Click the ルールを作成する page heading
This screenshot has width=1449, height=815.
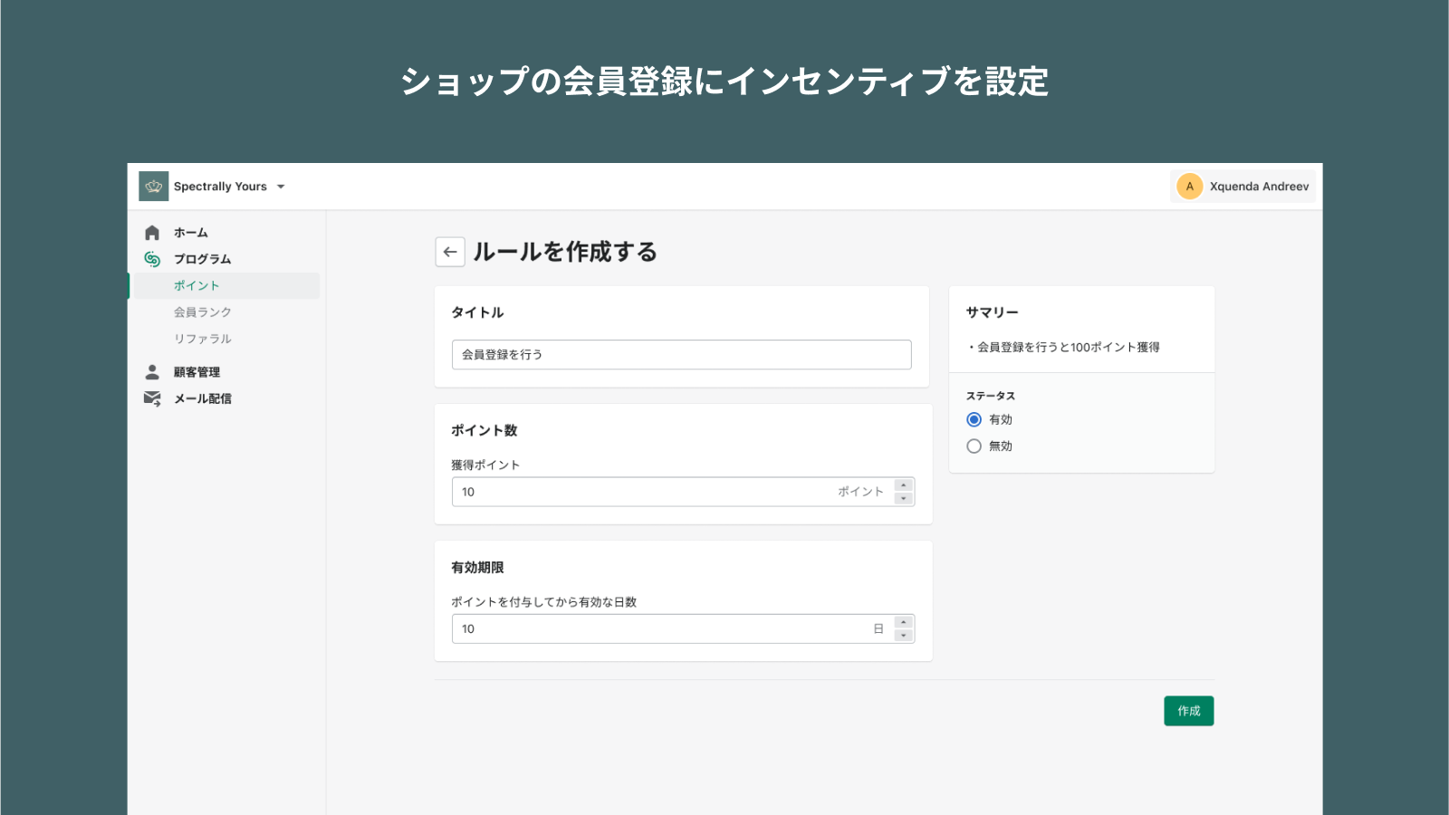coord(565,252)
